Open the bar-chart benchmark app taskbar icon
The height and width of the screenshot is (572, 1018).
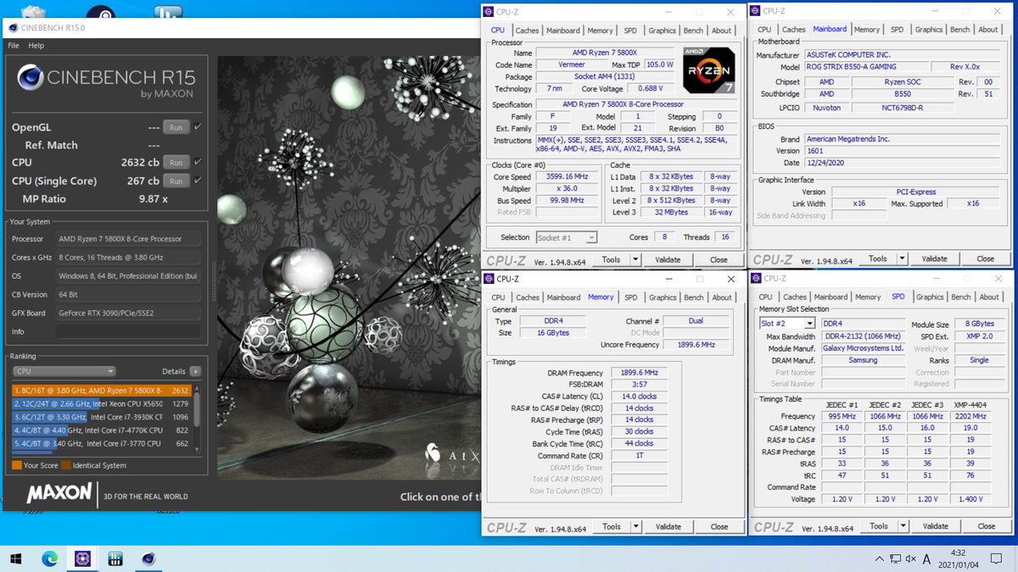coord(115,558)
